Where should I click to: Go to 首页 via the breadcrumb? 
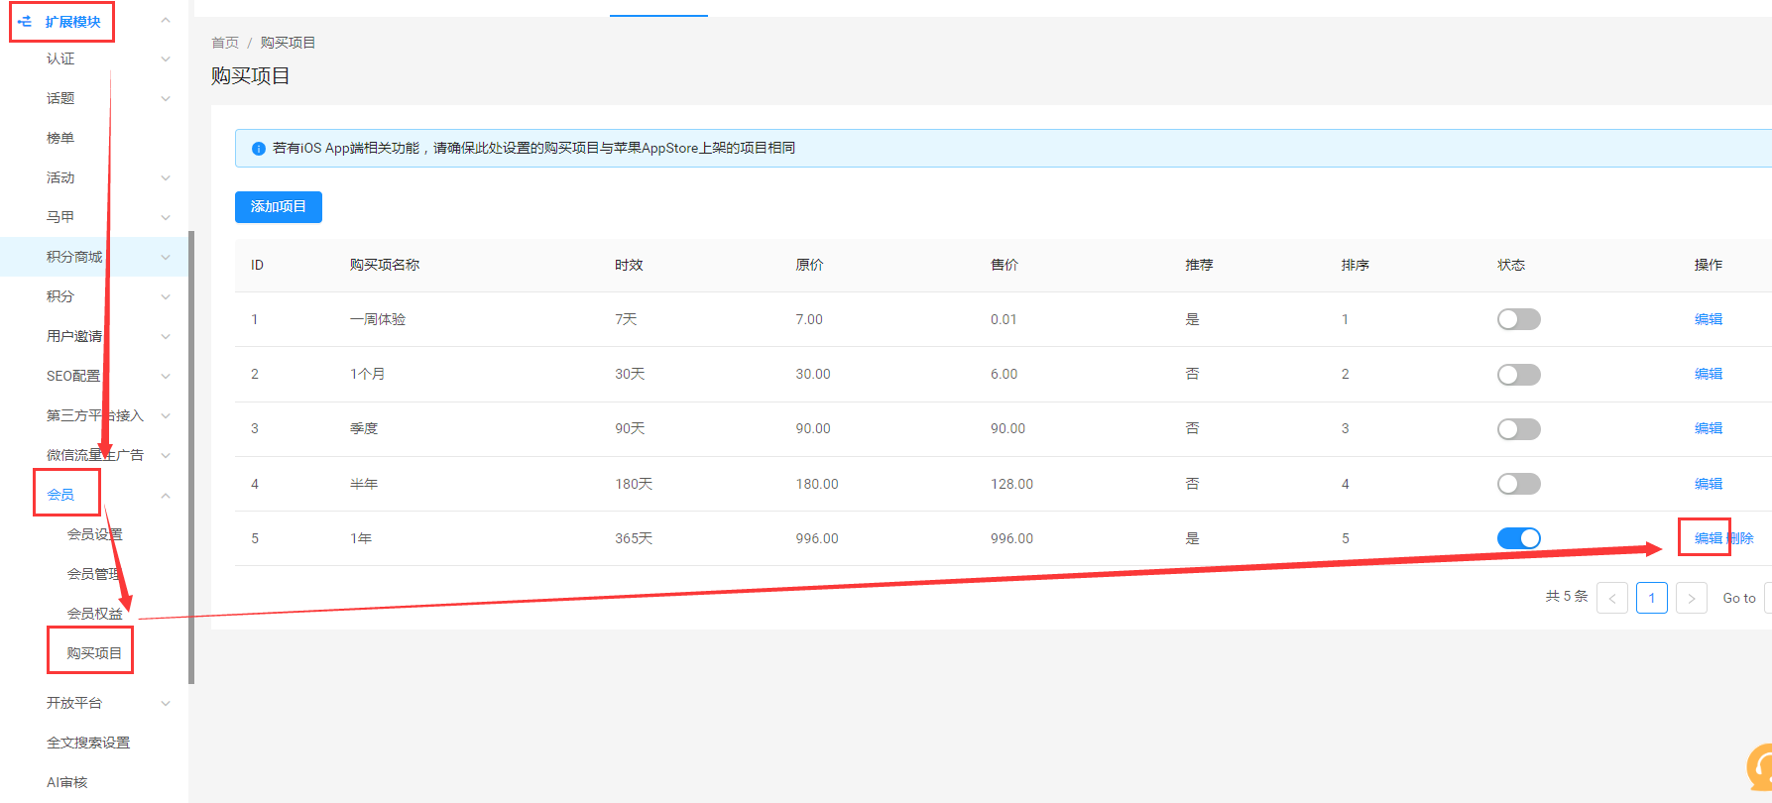225,43
